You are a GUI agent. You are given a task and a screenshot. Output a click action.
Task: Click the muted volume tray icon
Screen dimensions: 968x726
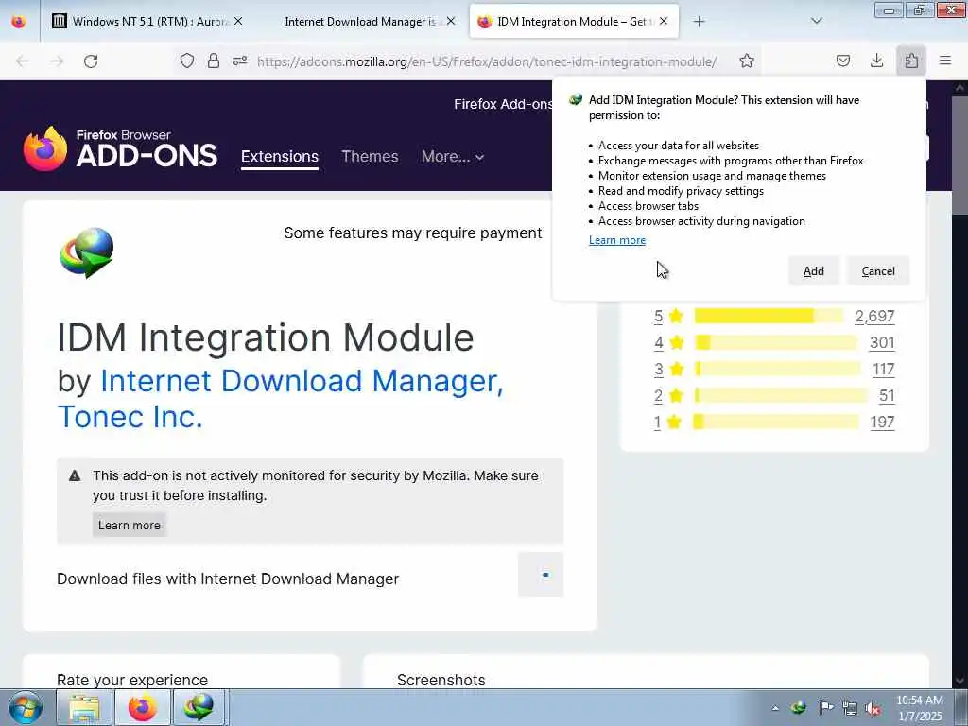point(873,709)
